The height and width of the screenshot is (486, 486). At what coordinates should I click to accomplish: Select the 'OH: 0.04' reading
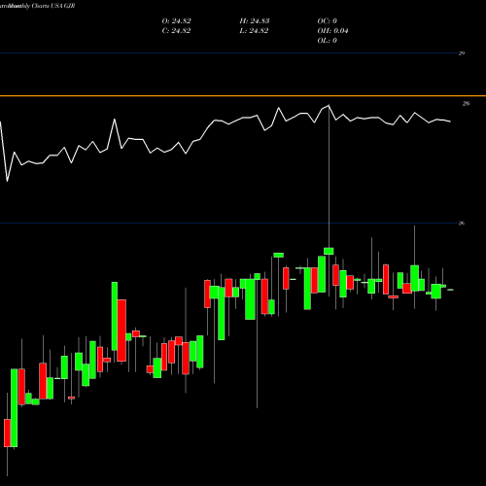(332, 31)
